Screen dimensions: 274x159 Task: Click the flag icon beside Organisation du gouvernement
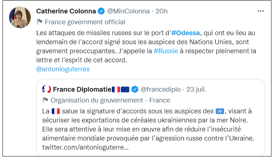[x=46, y=100]
